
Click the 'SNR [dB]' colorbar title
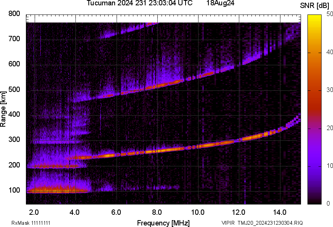[315, 6]
